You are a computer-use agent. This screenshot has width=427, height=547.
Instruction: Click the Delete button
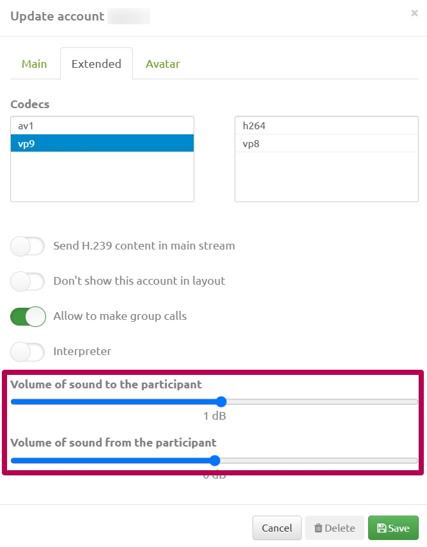(x=334, y=528)
